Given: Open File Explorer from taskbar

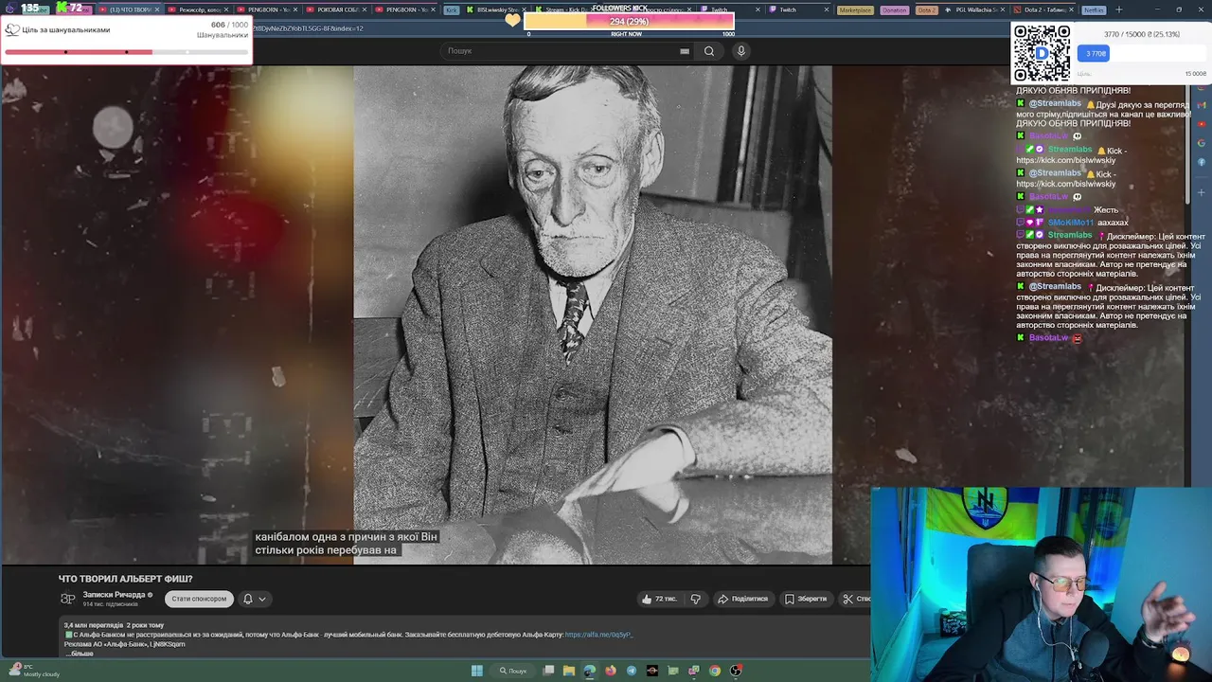Looking at the screenshot, I should 569,671.
